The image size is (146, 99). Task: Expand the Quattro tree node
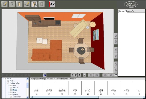(x=11, y=95)
